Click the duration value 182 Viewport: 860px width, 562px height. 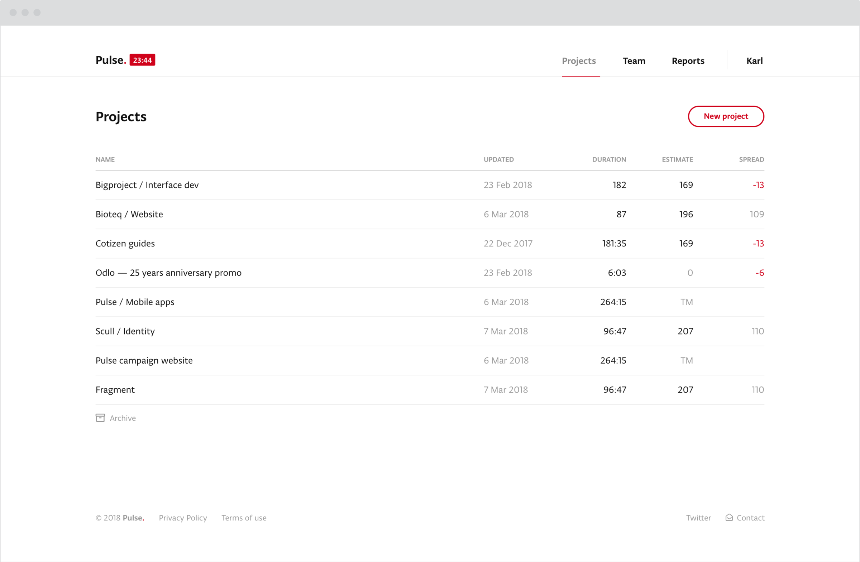click(x=619, y=185)
